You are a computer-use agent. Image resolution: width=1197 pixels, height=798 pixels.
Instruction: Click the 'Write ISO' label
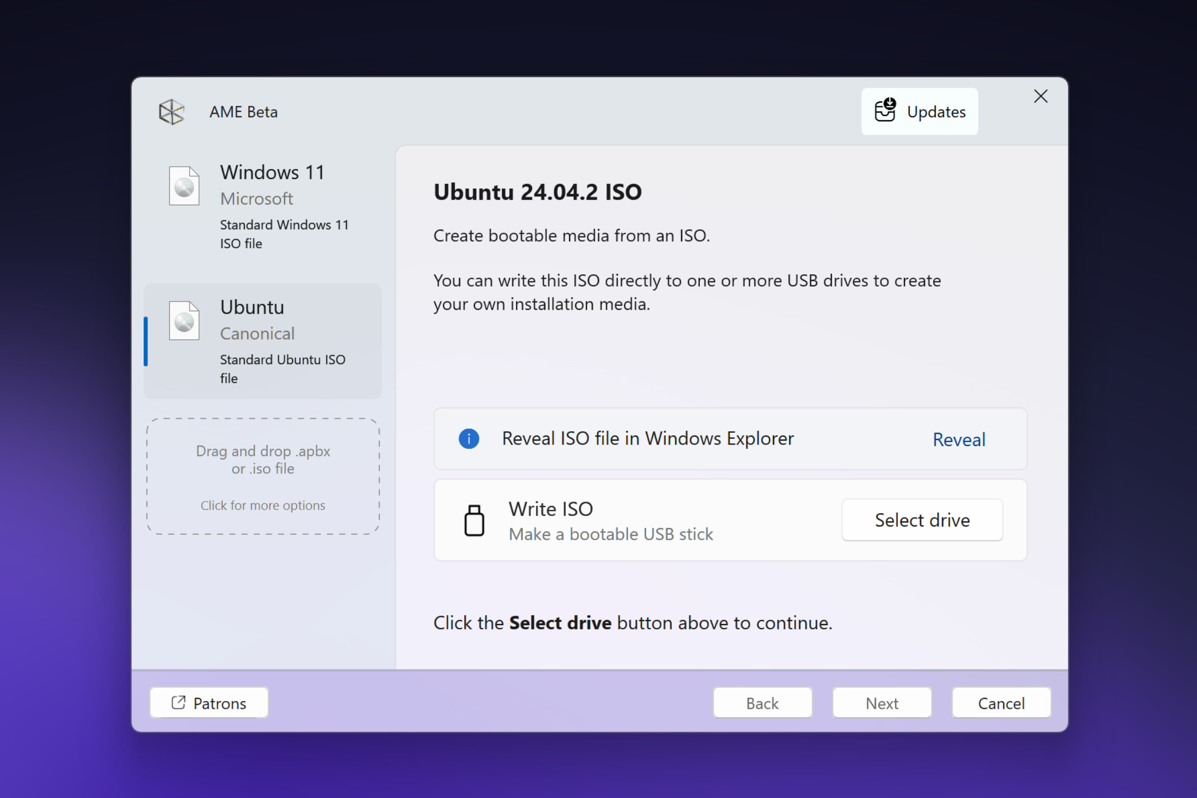tap(551, 509)
